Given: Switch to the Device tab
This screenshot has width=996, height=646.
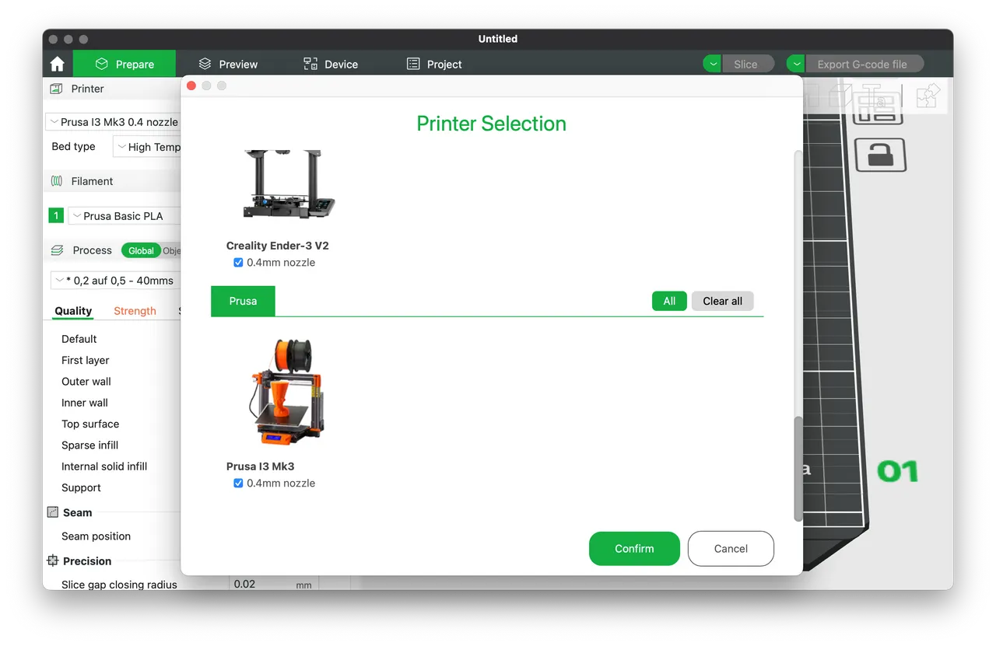Looking at the screenshot, I should click(x=331, y=64).
